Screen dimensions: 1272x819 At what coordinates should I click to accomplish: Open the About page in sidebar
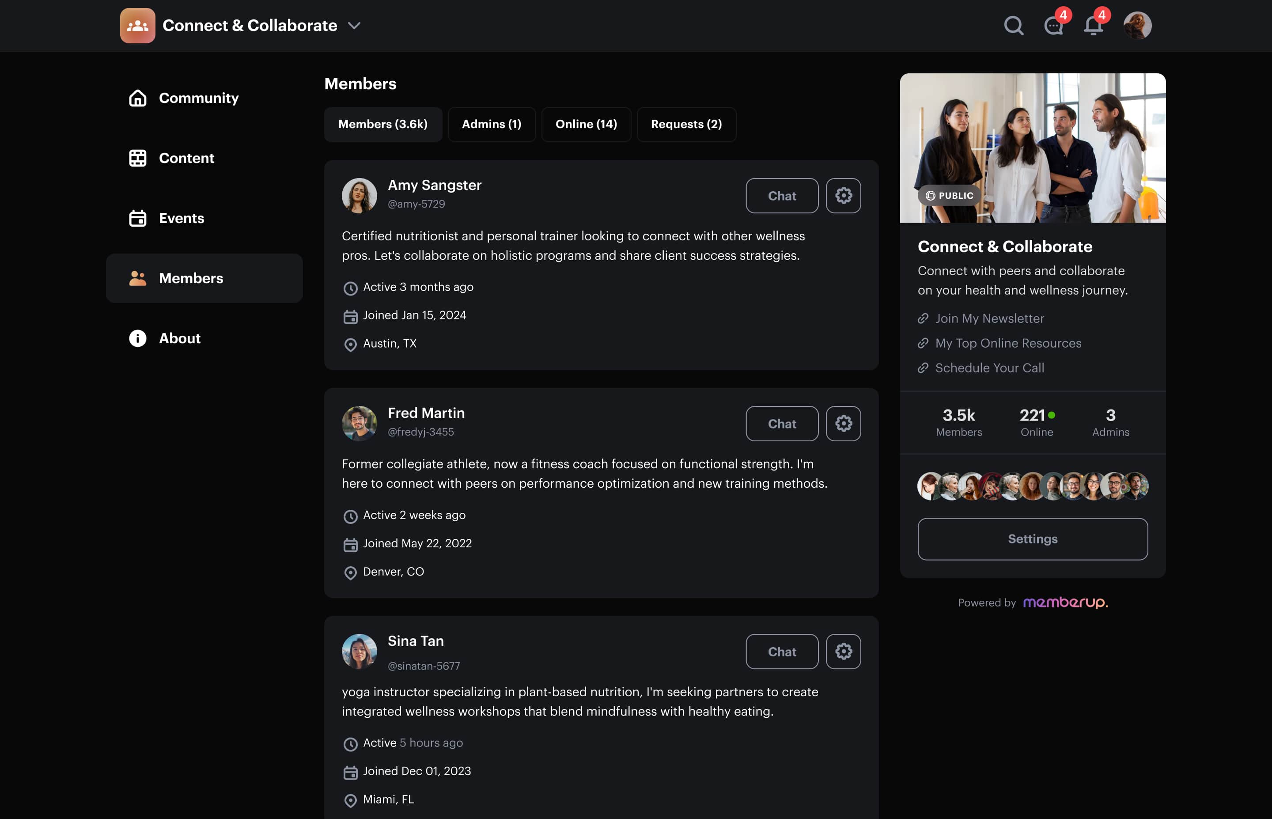coord(180,339)
